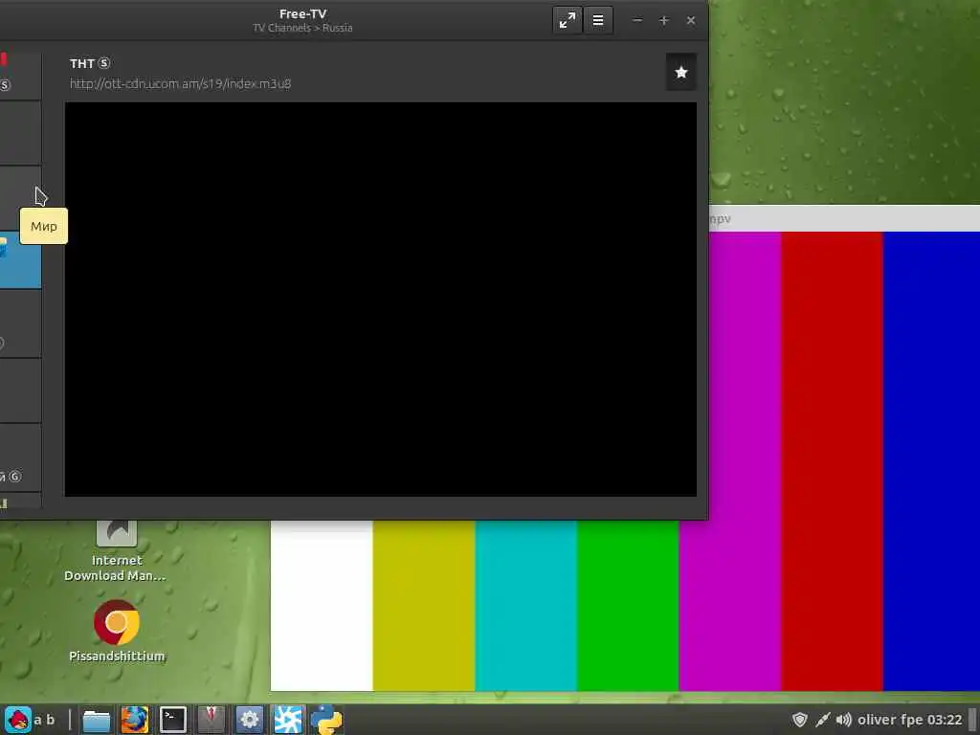
Task: Open the Angry Birds start menu icon
Action: pyautogui.click(x=18, y=720)
